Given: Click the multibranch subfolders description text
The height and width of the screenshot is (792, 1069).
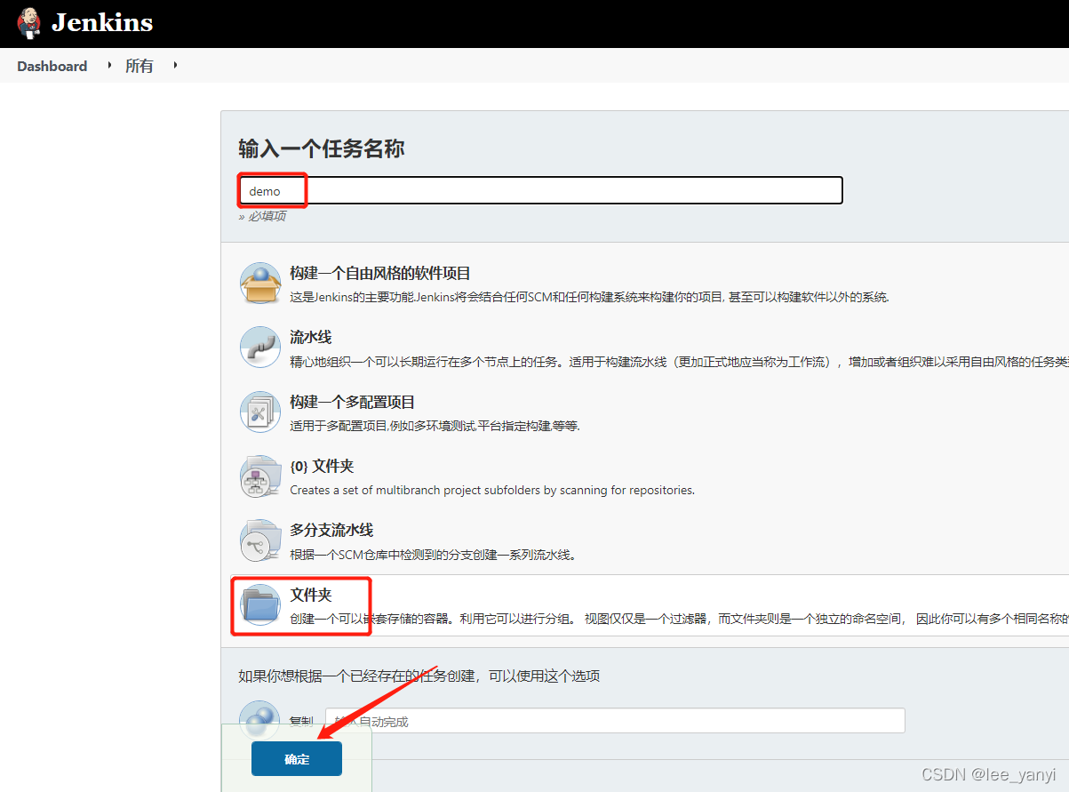Looking at the screenshot, I should point(492,490).
